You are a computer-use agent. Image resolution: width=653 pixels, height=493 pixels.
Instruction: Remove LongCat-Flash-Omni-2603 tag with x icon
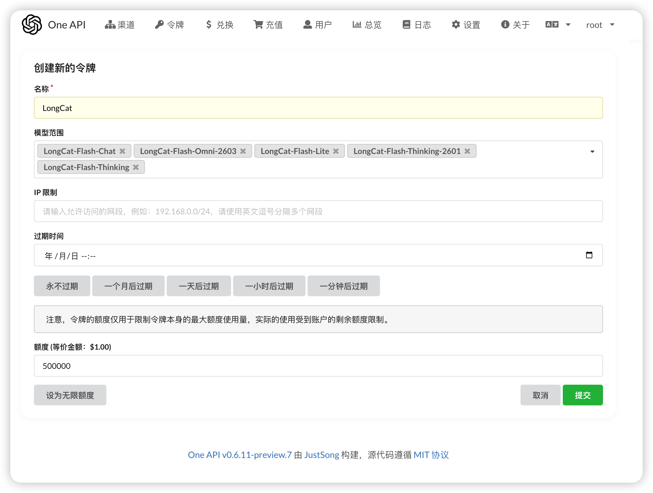click(243, 151)
